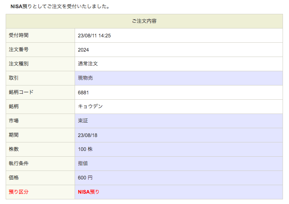Click the '取引' row label
289x204 pixels.
14,78
